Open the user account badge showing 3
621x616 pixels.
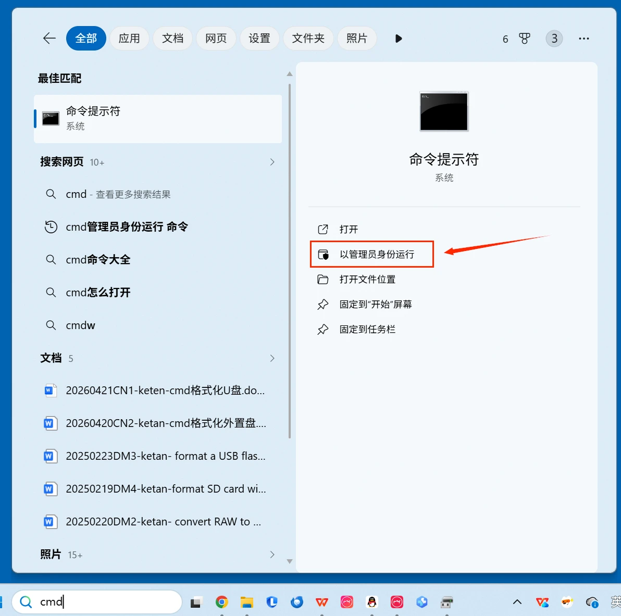(x=554, y=38)
